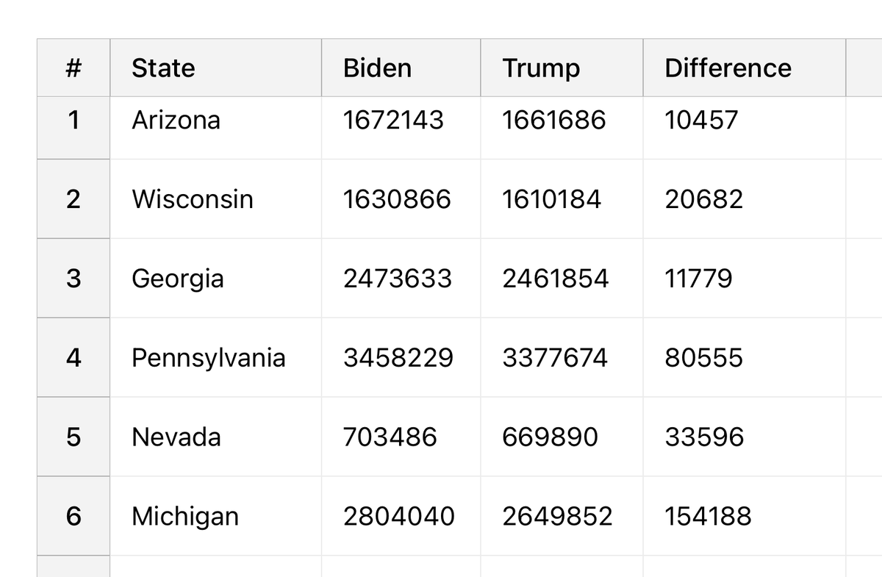
Task: Click the Georgia difference 11779
Action: [698, 279]
